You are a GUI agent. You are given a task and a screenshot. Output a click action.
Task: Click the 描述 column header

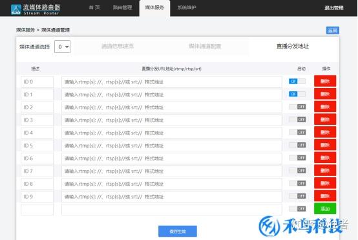coord(36,69)
